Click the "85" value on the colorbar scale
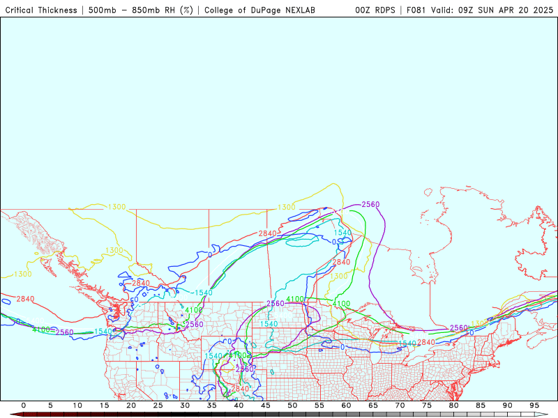Viewport: 558px width, 418px height. pyautogui.click(x=481, y=405)
